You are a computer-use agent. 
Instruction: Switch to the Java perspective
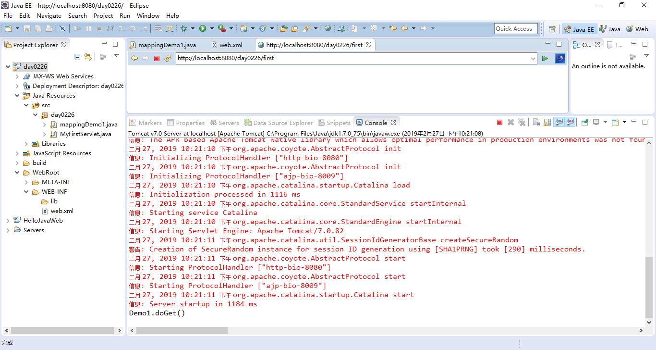point(609,29)
